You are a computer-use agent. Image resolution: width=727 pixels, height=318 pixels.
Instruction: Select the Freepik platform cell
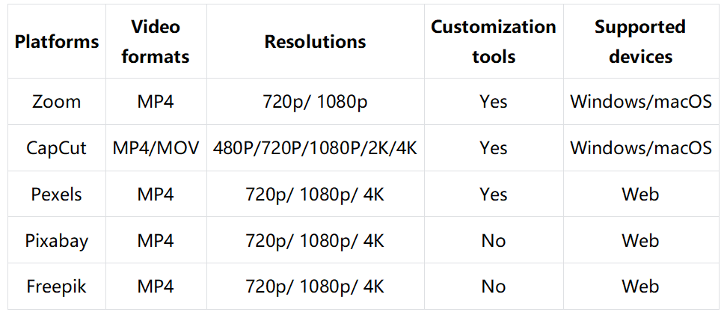pyautogui.click(x=57, y=286)
